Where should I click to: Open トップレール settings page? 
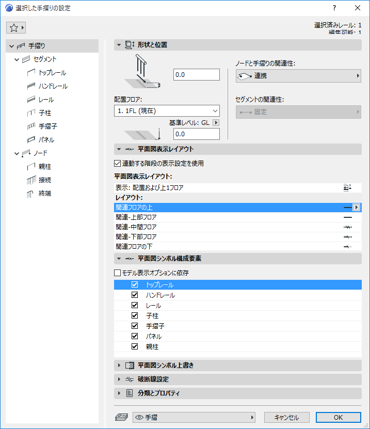point(52,72)
